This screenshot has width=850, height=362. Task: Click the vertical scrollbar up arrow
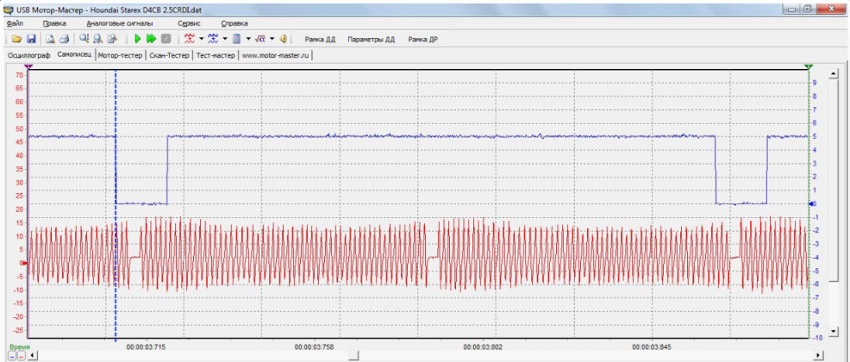point(834,73)
